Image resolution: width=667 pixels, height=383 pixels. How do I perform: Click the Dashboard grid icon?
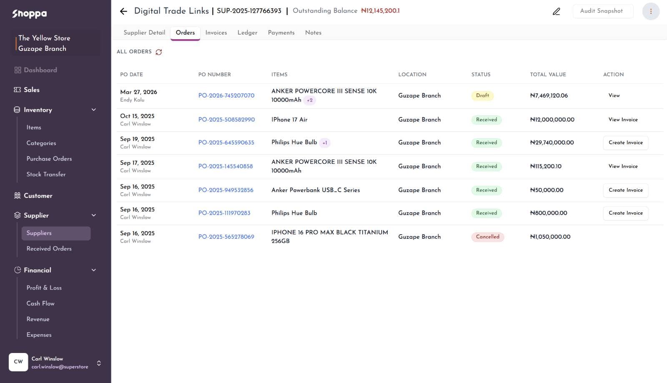coord(18,70)
